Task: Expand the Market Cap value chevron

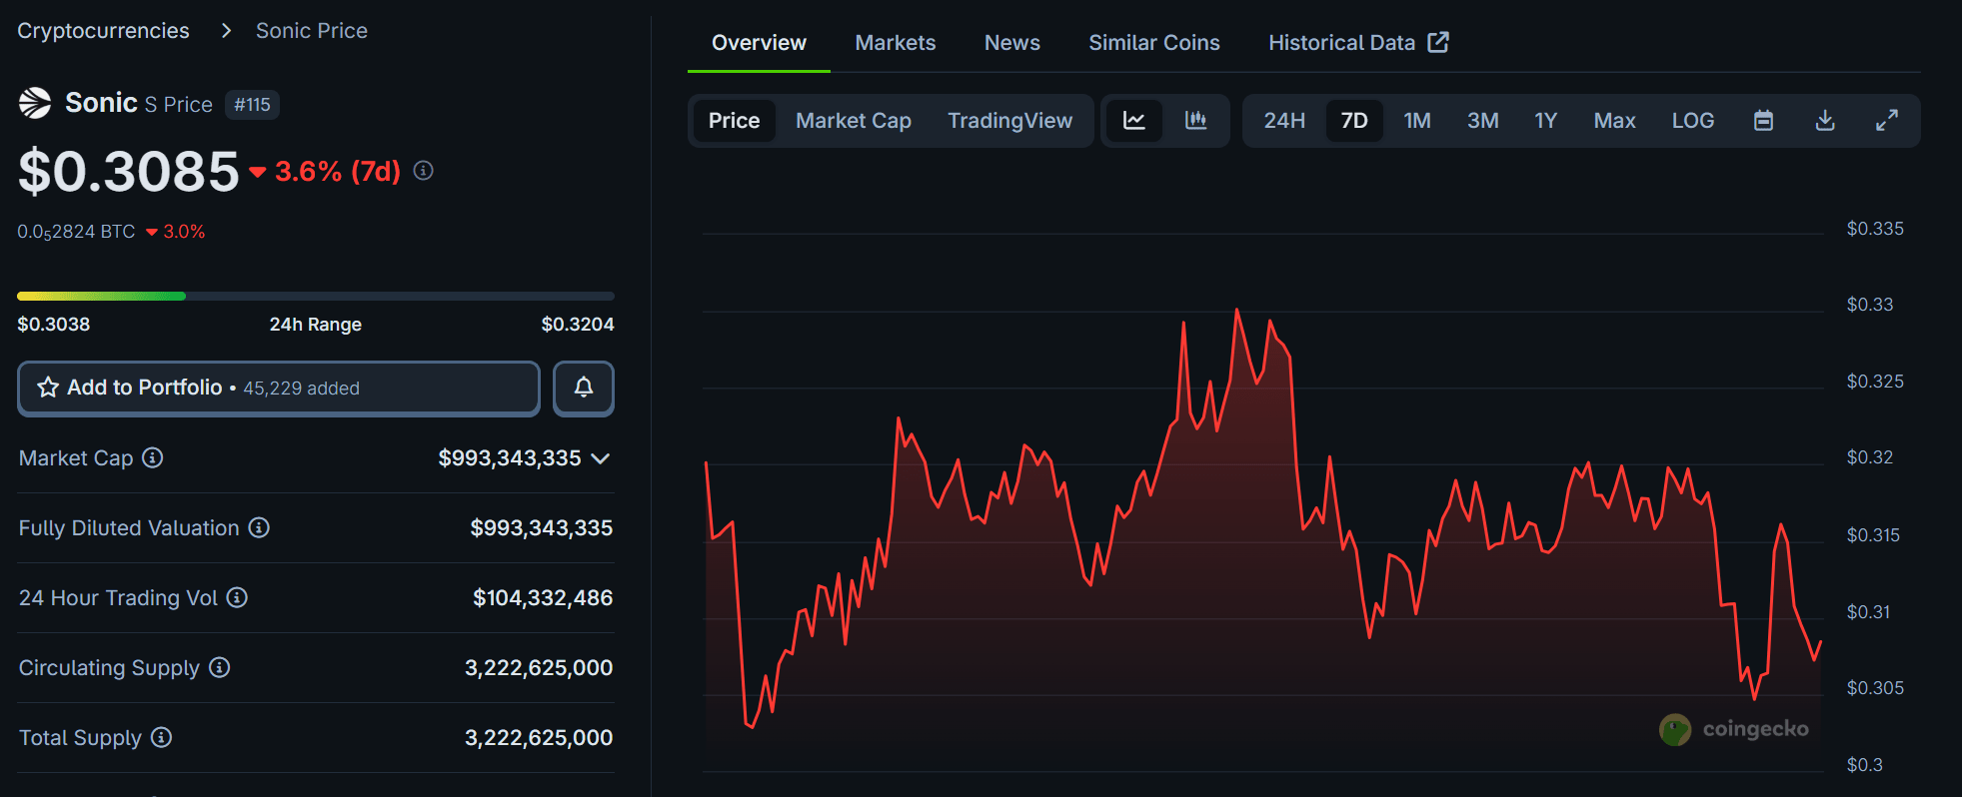Action: pyautogui.click(x=601, y=458)
